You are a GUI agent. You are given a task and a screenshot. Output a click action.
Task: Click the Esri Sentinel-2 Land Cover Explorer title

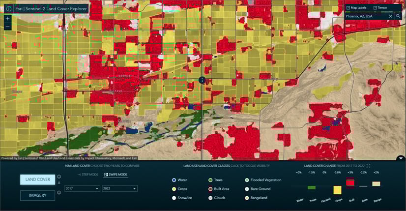pos(51,8)
